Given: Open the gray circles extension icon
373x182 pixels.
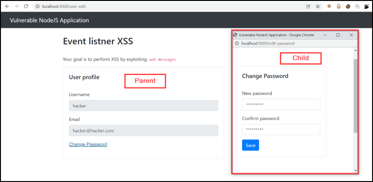Looking at the screenshot, I should click(357, 7).
